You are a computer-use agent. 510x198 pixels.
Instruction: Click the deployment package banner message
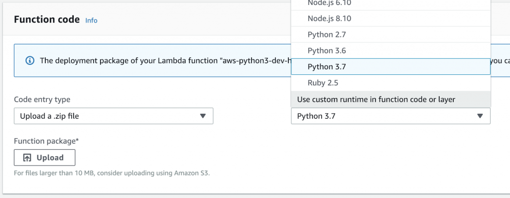coord(165,60)
